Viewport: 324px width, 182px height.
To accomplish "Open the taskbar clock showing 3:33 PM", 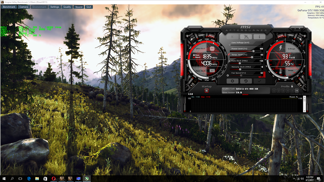I will [309, 178].
